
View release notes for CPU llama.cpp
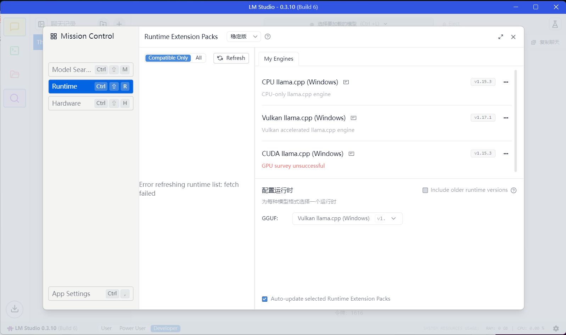[346, 82]
